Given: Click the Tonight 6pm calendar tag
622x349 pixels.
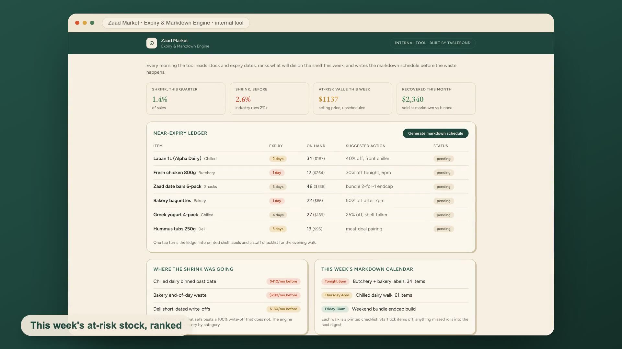Looking at the screenshot, I should click(335, 281).
